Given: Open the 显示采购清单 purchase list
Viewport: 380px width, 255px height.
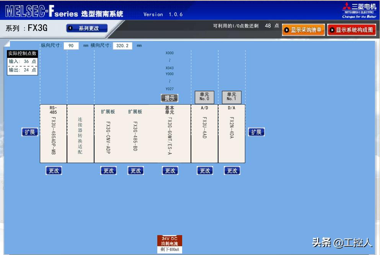Looking at the screenshot, I should tap(302, 29).
